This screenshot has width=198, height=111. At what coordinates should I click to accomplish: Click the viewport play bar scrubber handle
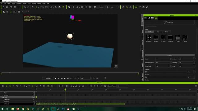pos(10,72)
